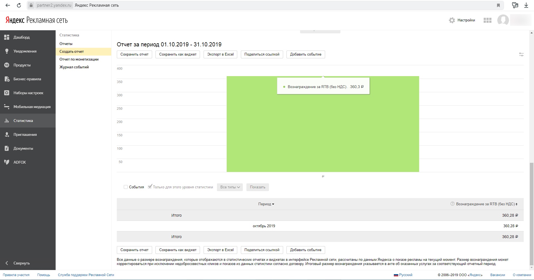534x280 pixels.
Task: Open Вакансии footer link
Action: click(x=498, y=275)
